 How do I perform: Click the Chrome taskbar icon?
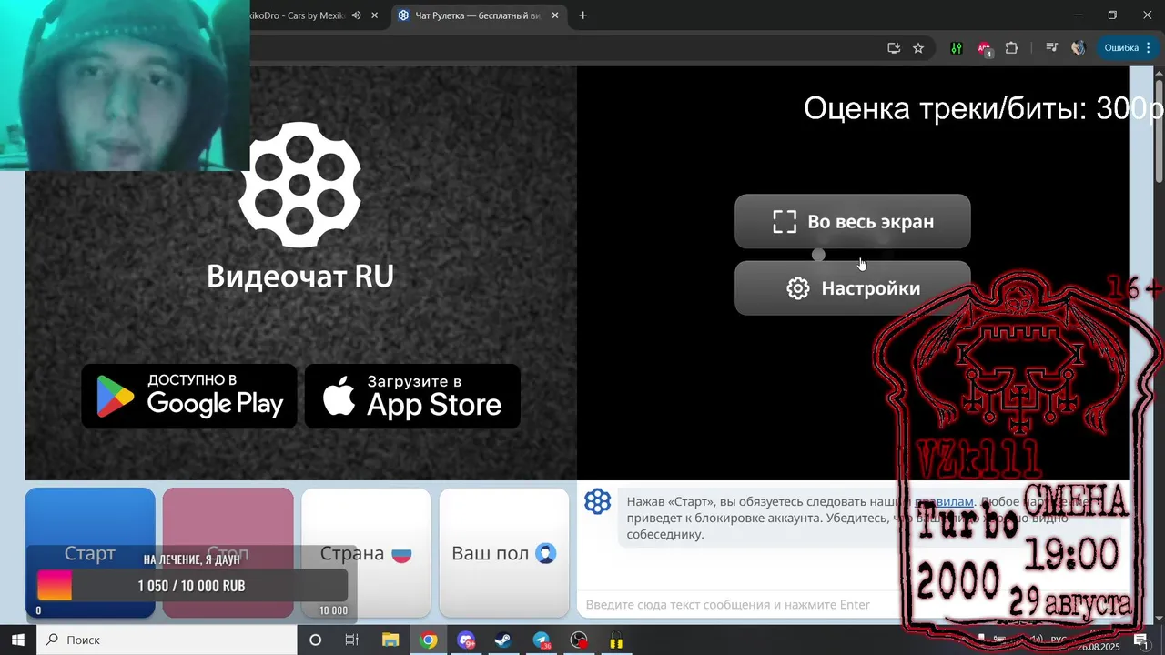tap(428, 640)
